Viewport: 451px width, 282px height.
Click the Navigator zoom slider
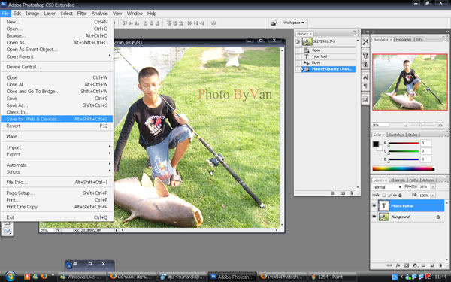[421, 125]
